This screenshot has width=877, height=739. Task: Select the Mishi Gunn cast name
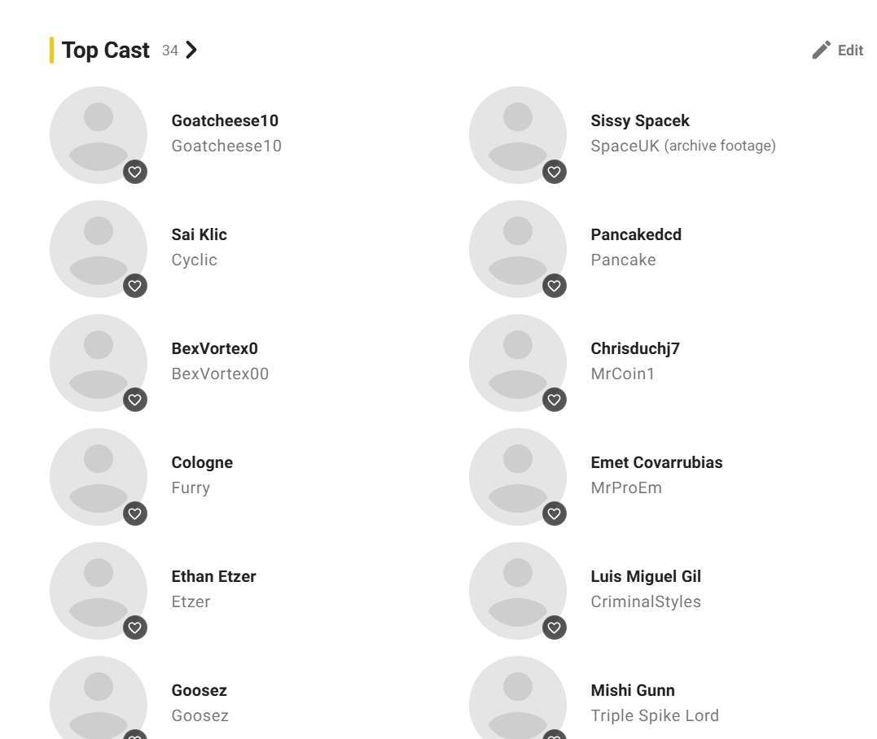[633, 691]
